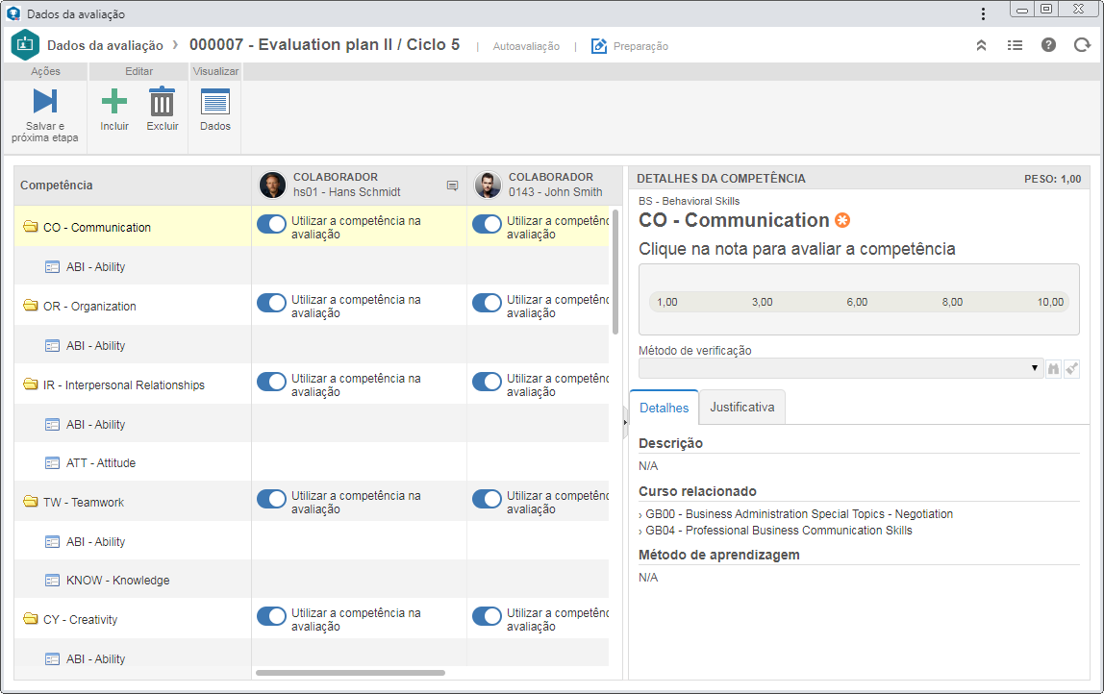Click the Dados da avaliação breadcrumb

click(105, 46)
